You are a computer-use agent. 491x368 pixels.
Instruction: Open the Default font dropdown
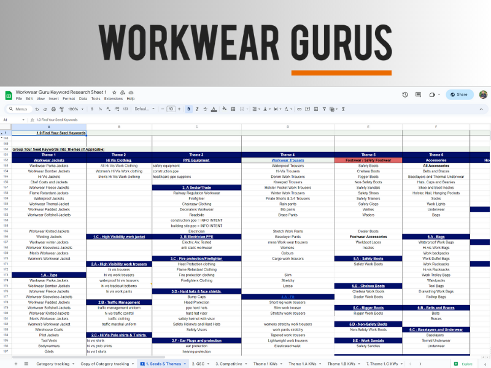(x=144, y=109)
